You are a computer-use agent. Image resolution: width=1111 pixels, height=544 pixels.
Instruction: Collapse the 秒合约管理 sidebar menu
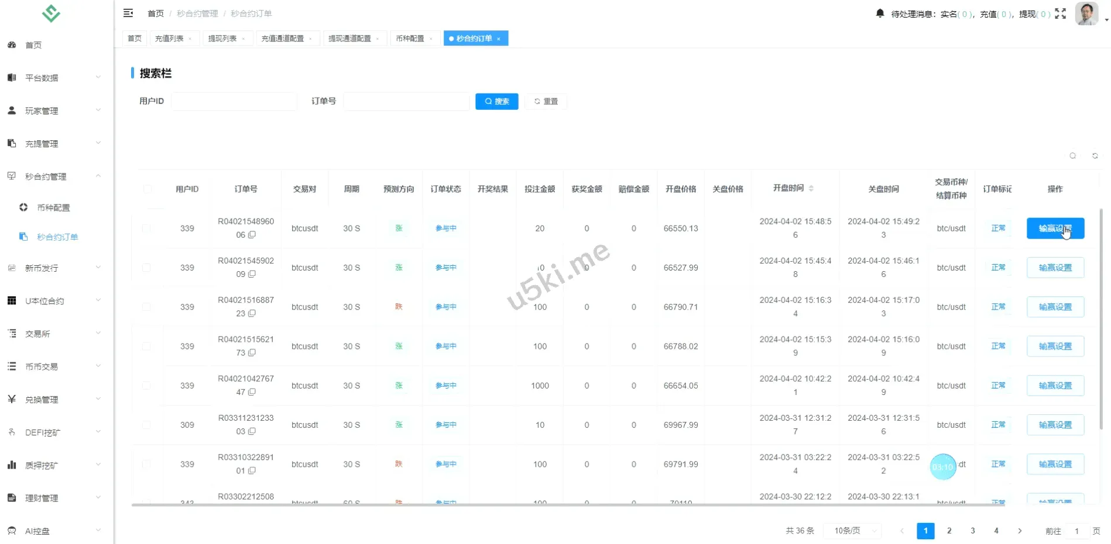54,176
